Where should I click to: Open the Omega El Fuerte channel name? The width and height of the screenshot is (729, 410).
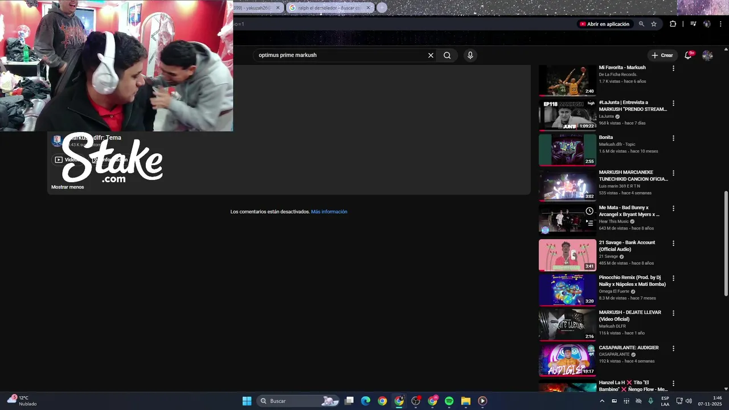point(614,292)
